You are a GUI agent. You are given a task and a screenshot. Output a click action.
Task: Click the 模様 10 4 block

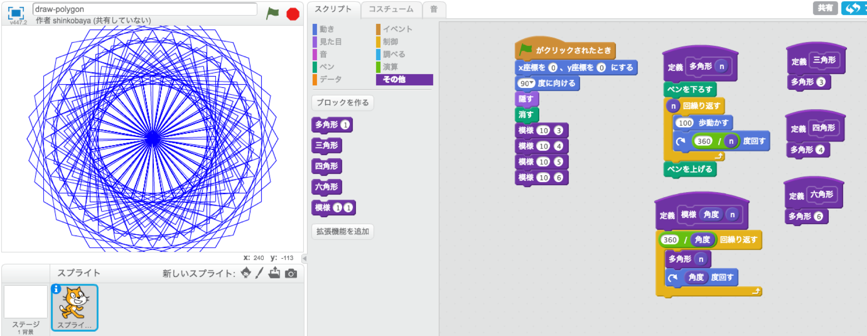pos(541,146)
